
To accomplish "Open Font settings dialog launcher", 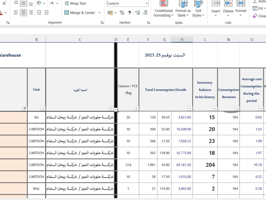I will (x=8, y=23).
